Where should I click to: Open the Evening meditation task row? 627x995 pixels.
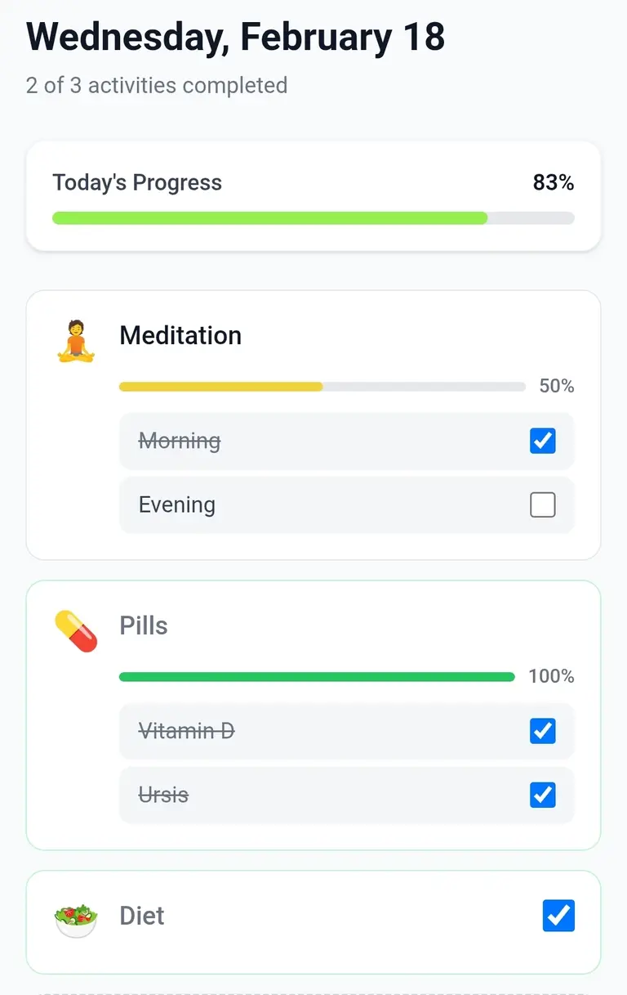click(327, 504)
